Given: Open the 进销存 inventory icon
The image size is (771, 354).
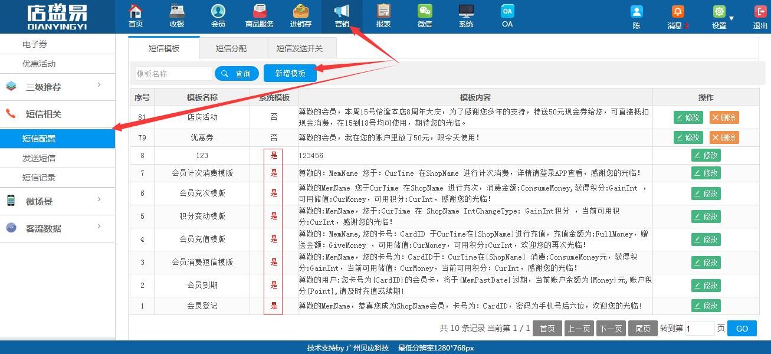Looking at the screenshot, I should pyautogui.click(x=301, y=11).
